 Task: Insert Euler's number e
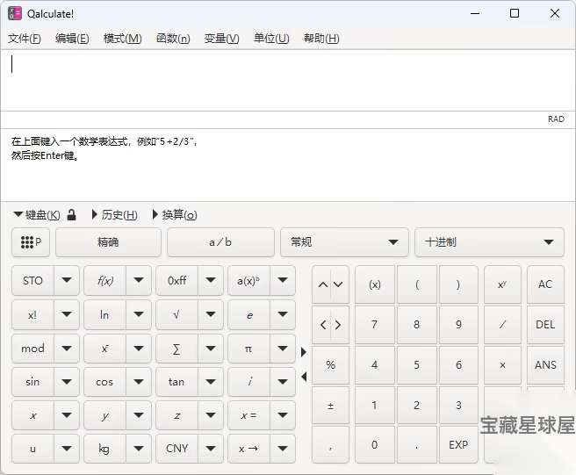tap(248, 315)
